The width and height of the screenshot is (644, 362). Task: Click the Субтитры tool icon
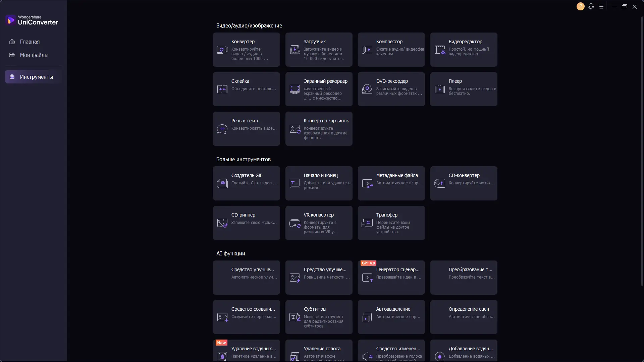click(x=294, y=317)
